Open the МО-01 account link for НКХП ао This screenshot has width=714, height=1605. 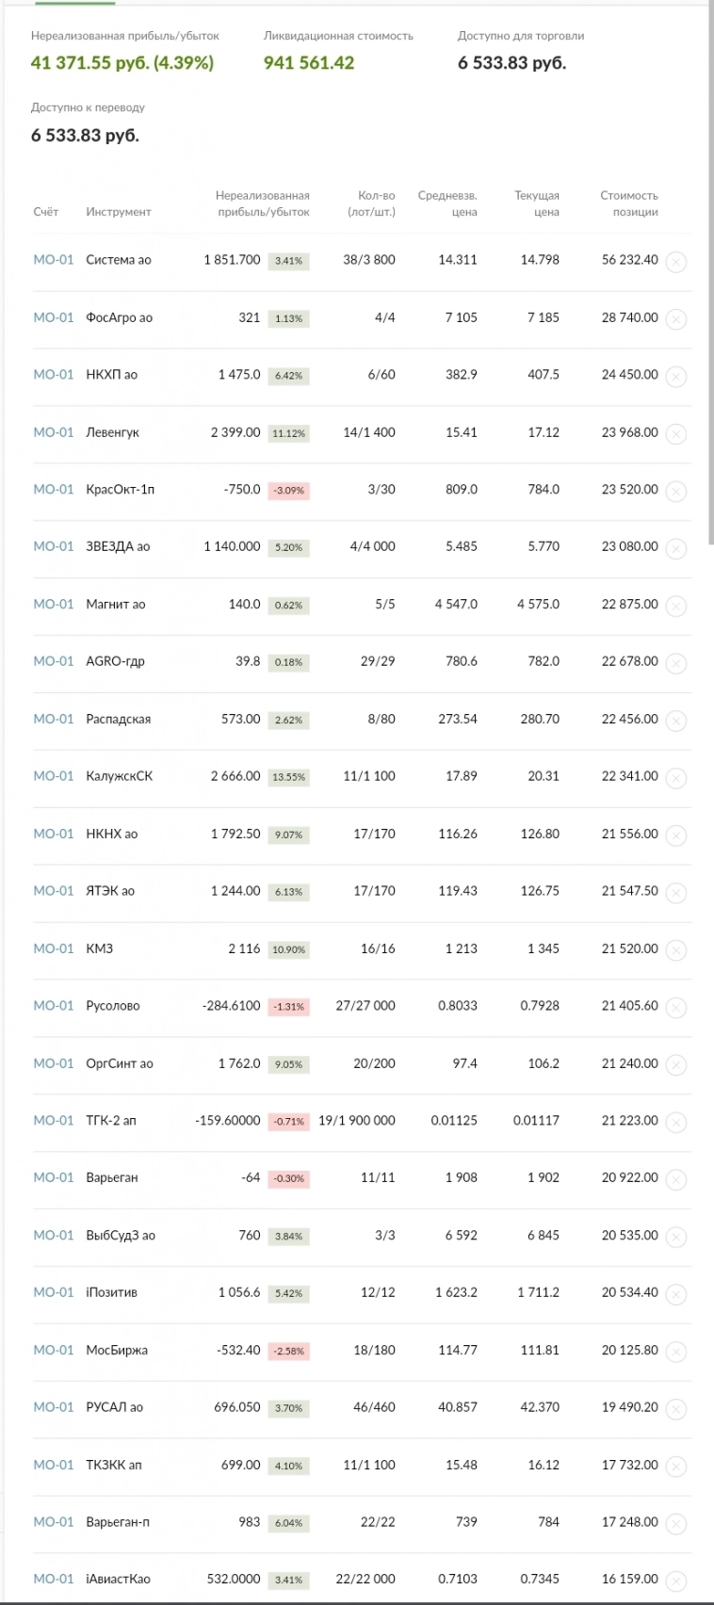coord(53,375)
